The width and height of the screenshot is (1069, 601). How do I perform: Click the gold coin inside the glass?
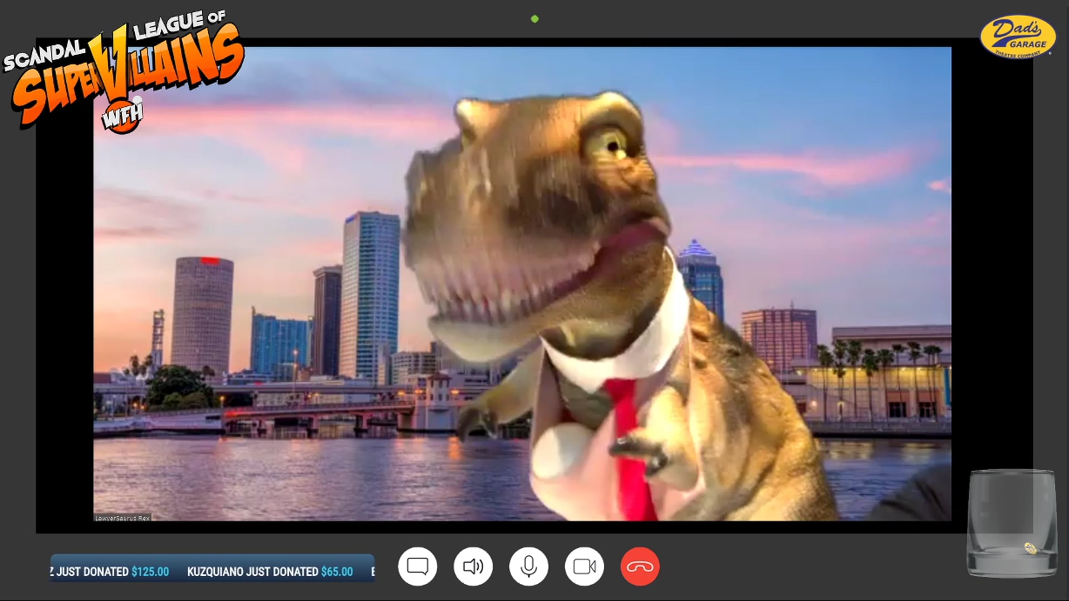tap(1030, 549)
